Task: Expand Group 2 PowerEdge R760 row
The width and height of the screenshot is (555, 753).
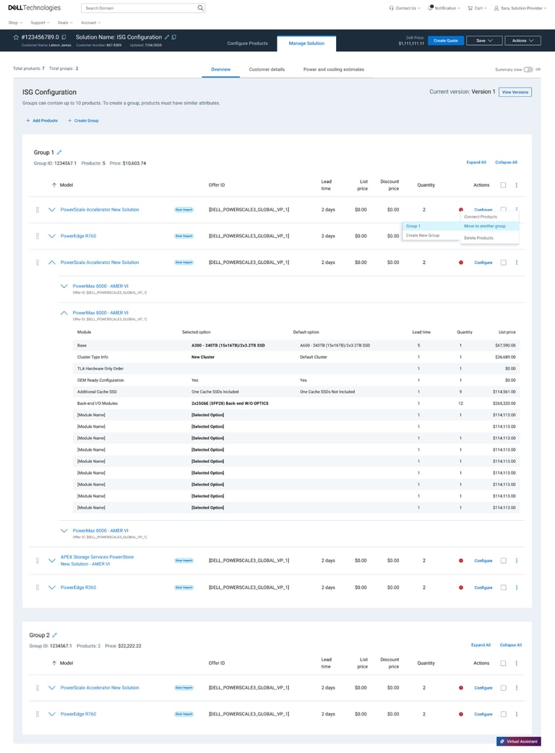Action: [52, 714]
